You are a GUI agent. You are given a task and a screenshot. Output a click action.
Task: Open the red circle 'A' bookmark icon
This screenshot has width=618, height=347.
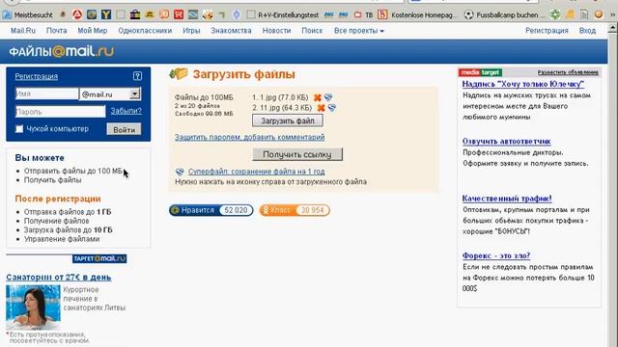tap(77, 15)
